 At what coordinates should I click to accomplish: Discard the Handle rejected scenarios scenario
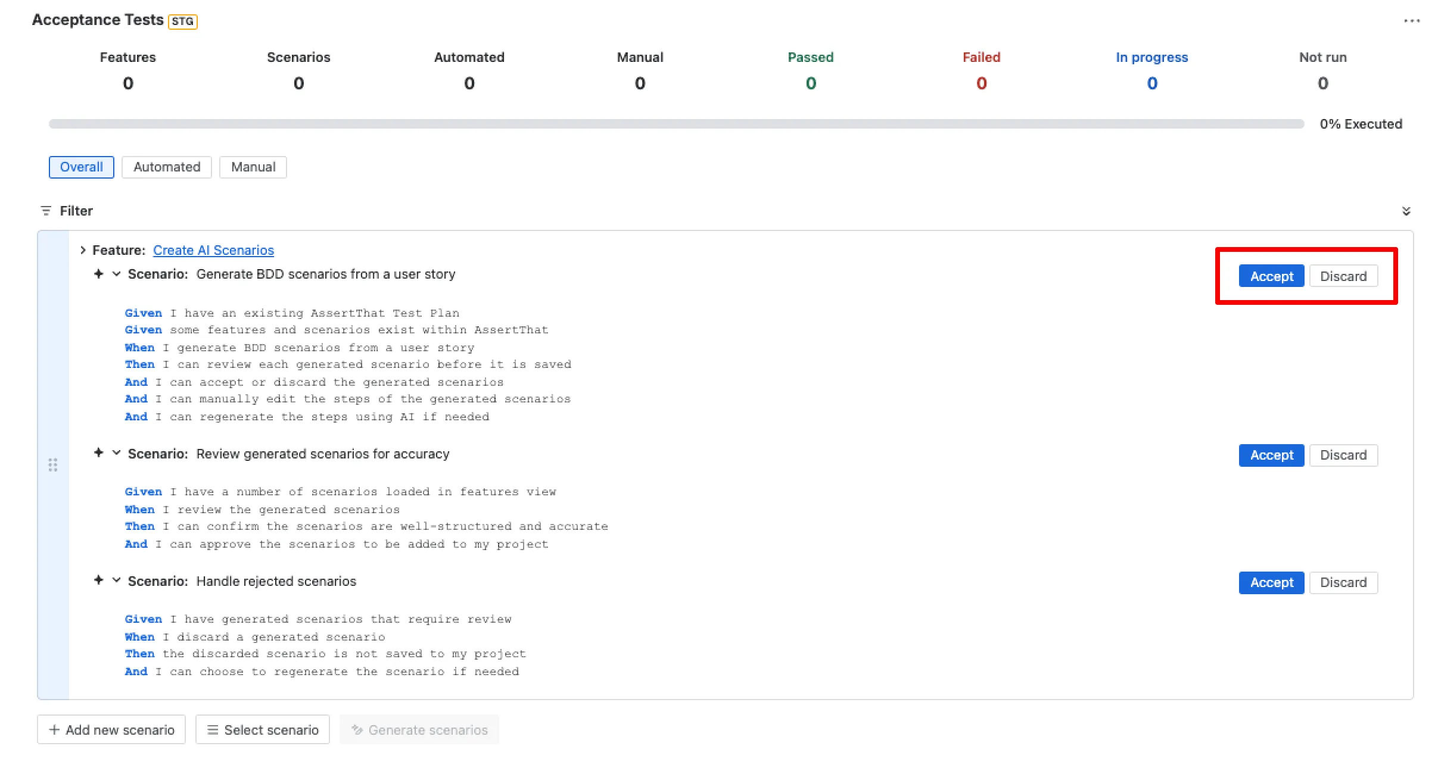[1343, 583]
